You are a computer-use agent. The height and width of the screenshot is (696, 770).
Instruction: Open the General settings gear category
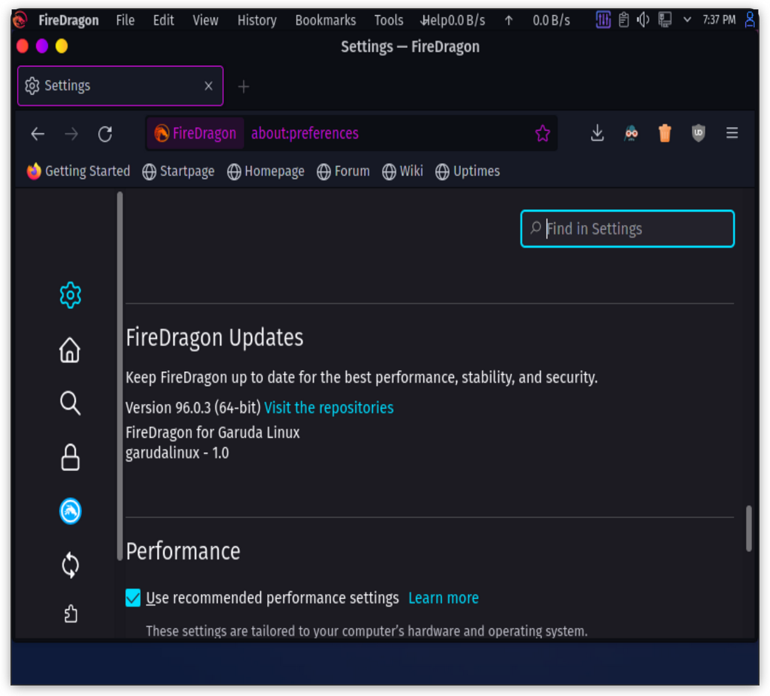[x=70, y=295]
